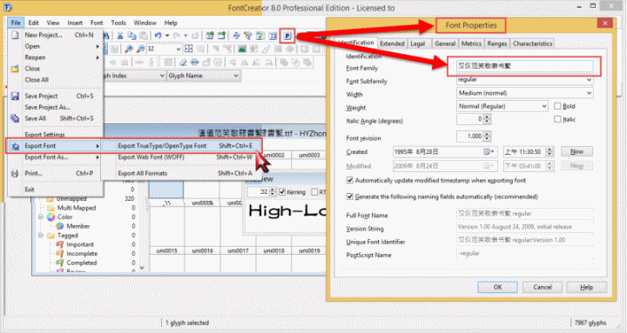Click the Close folder icon in File menu

pos(15,69)
